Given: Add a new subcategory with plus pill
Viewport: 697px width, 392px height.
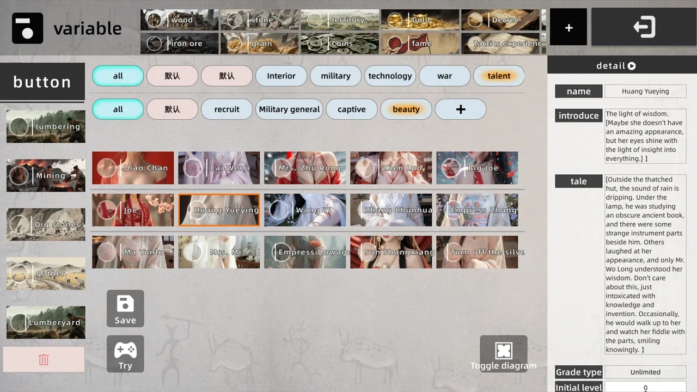Looking at the screenshot, I should (x=460, y=109).
